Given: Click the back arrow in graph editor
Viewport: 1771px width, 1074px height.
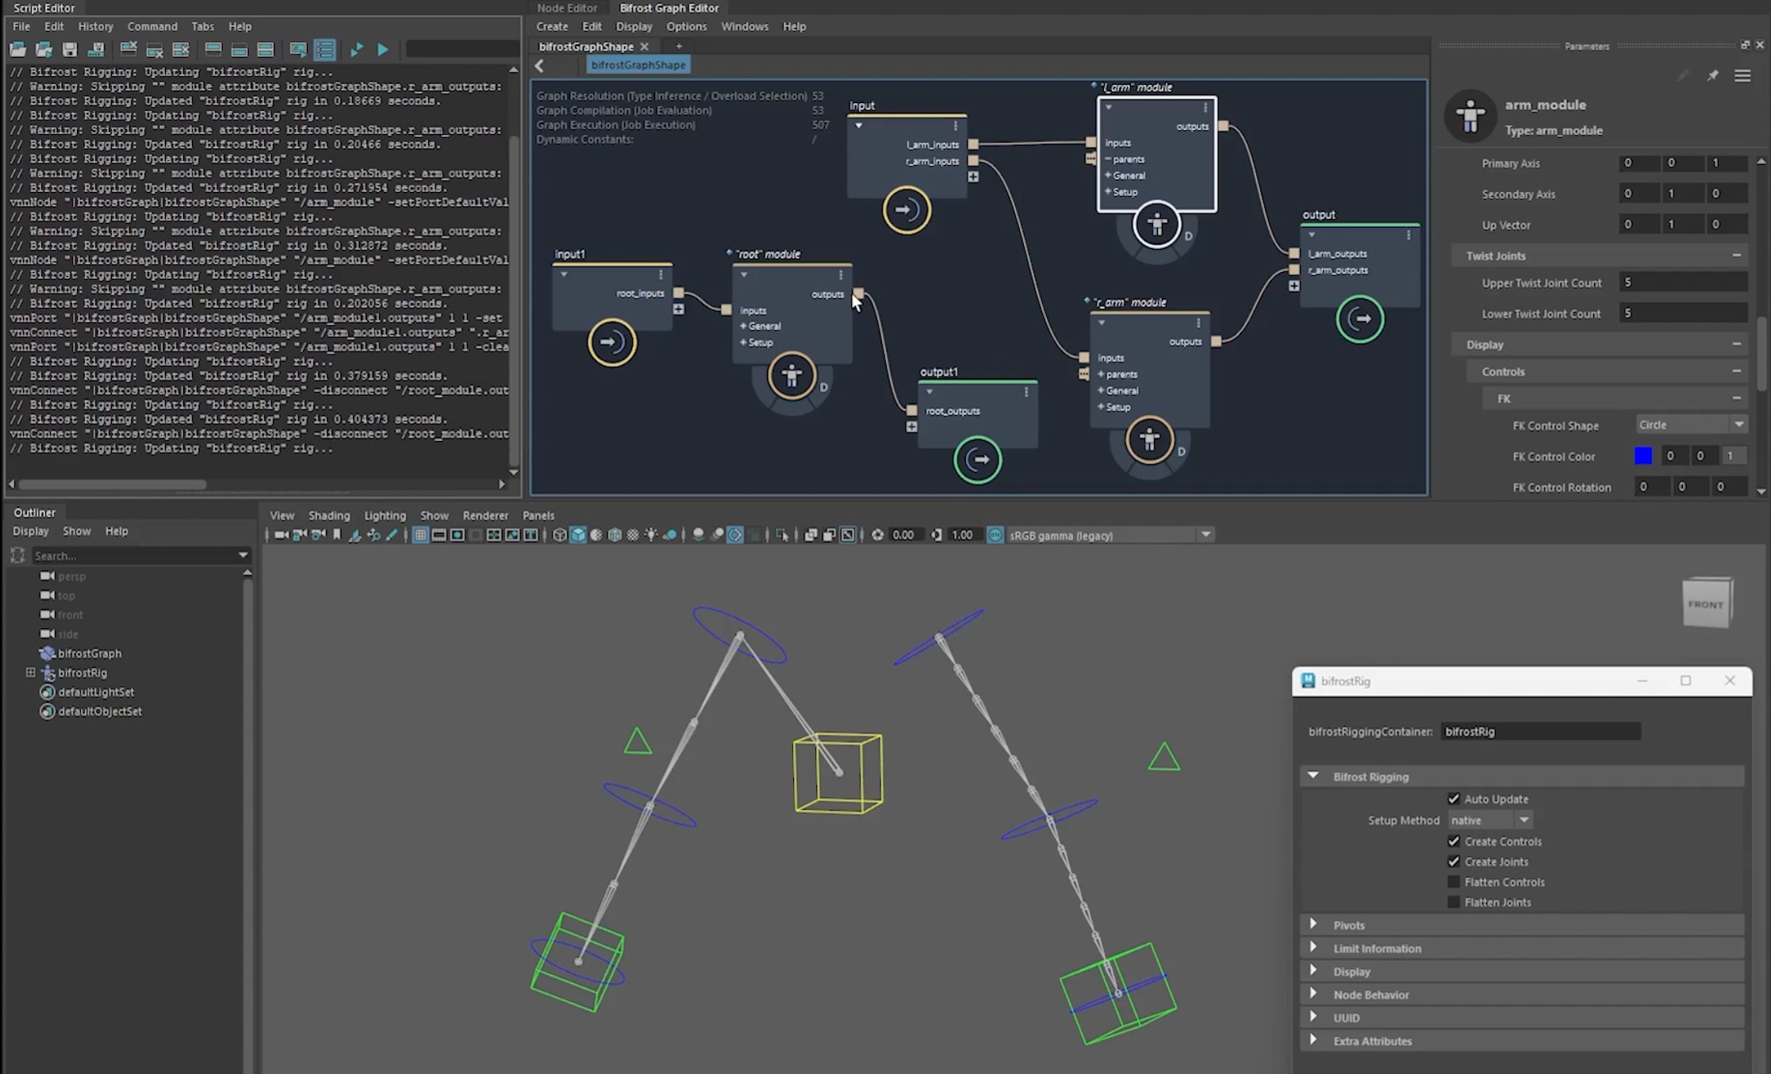Looking at the screenshot, I should (540, 66).
